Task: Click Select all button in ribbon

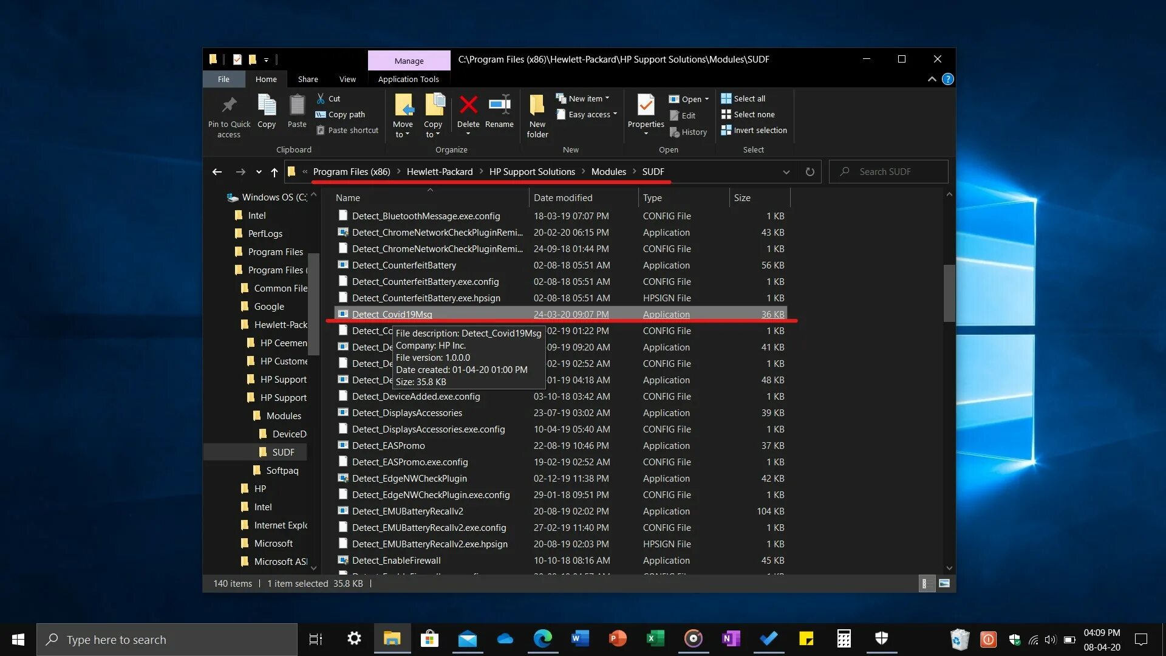Action: 745,98
